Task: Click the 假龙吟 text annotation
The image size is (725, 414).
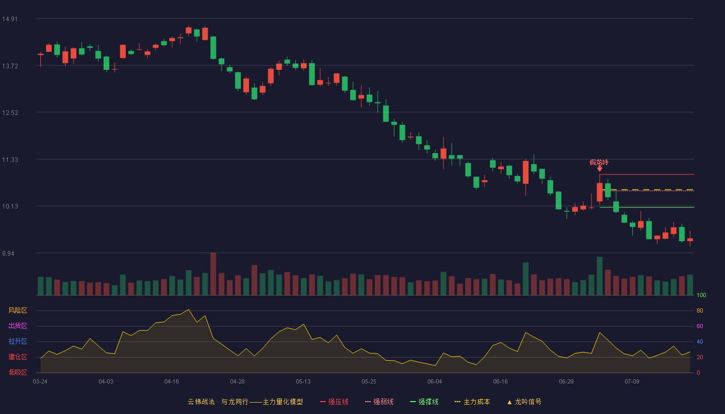Action: coord(599,162)
